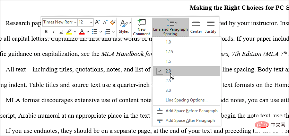Click the Decrease Font Size icon
Viewport: 289px width, 136px height.
(x=105, y=22)
